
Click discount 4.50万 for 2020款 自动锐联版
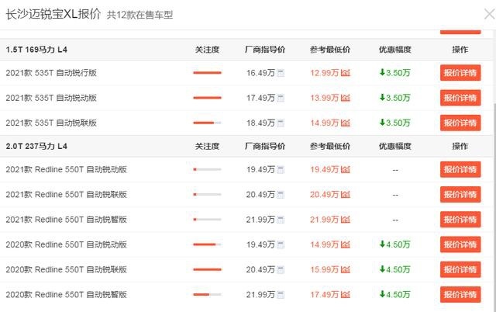(395, 269)
